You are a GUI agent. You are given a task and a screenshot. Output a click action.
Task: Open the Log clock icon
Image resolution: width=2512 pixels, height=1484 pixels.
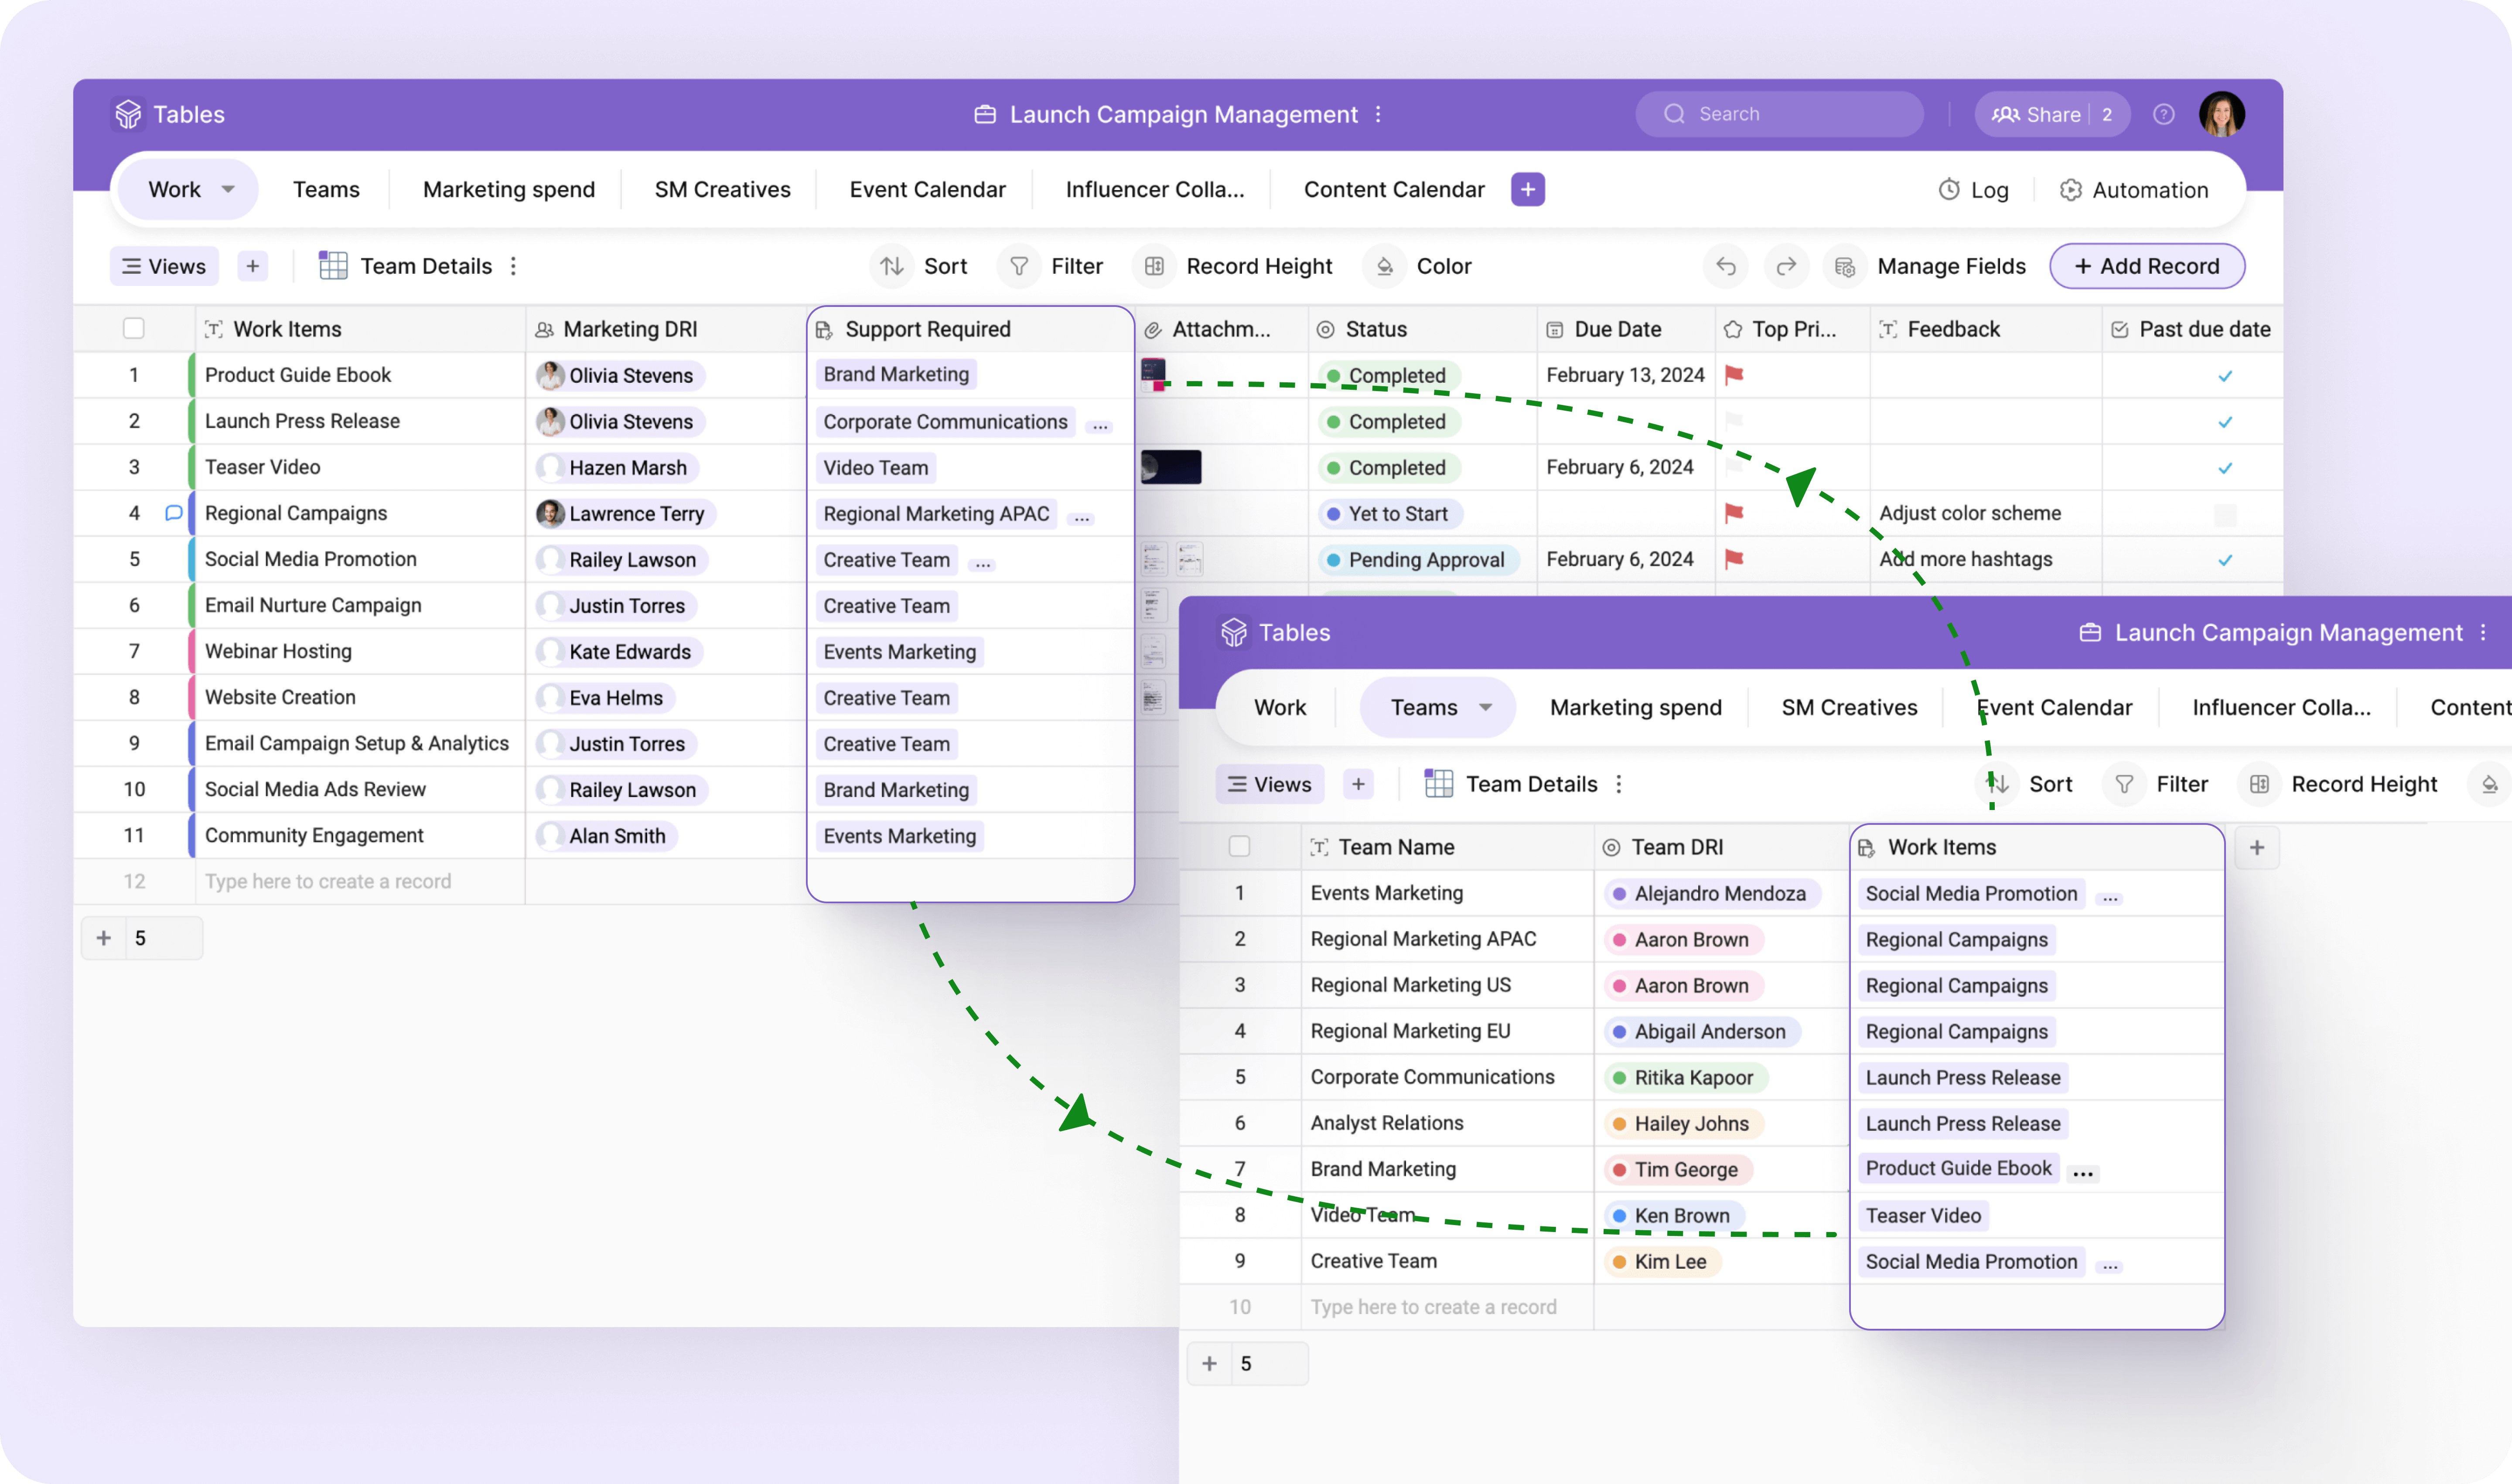(x=1949, y=190)
